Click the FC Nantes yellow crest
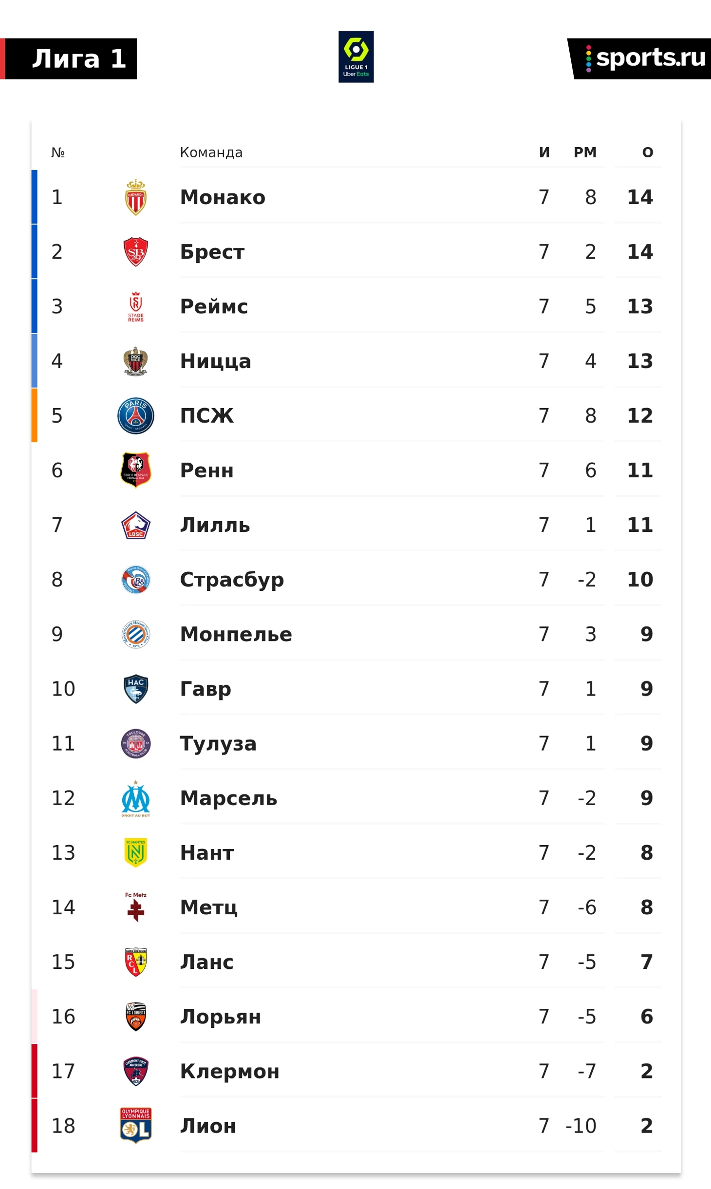This screenshot has height=1189, width=711. coord(136,852)
